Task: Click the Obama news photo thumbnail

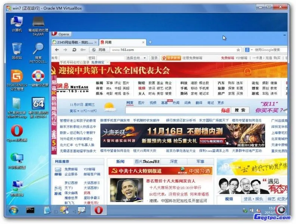Action: pos(127,190)
